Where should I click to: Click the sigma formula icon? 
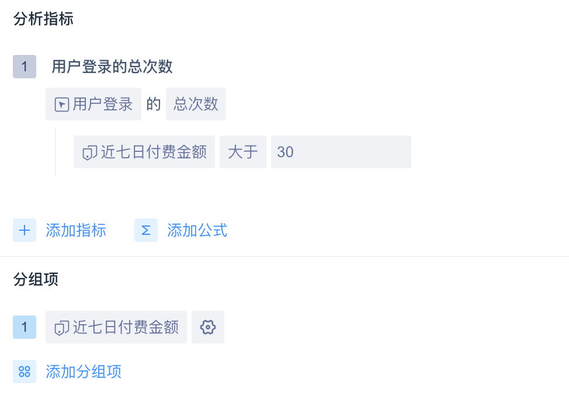(x=146, y=230)
